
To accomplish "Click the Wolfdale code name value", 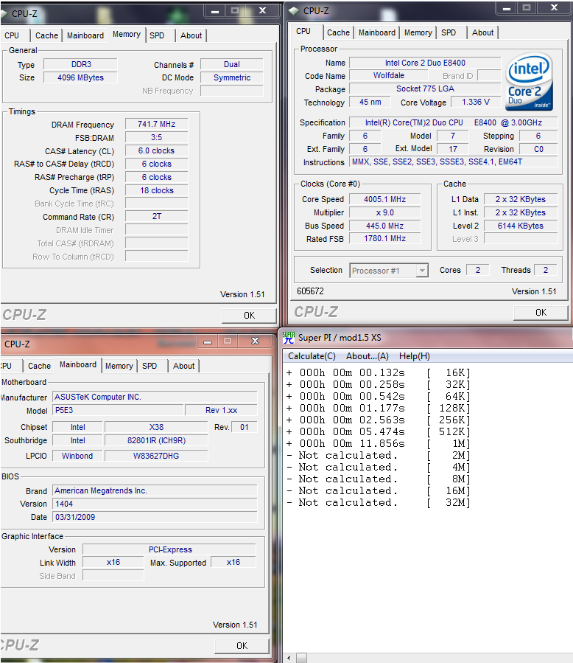I will click(389, 76).
